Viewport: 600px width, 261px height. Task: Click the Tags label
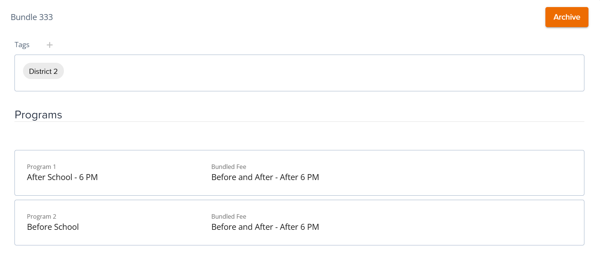22,45
